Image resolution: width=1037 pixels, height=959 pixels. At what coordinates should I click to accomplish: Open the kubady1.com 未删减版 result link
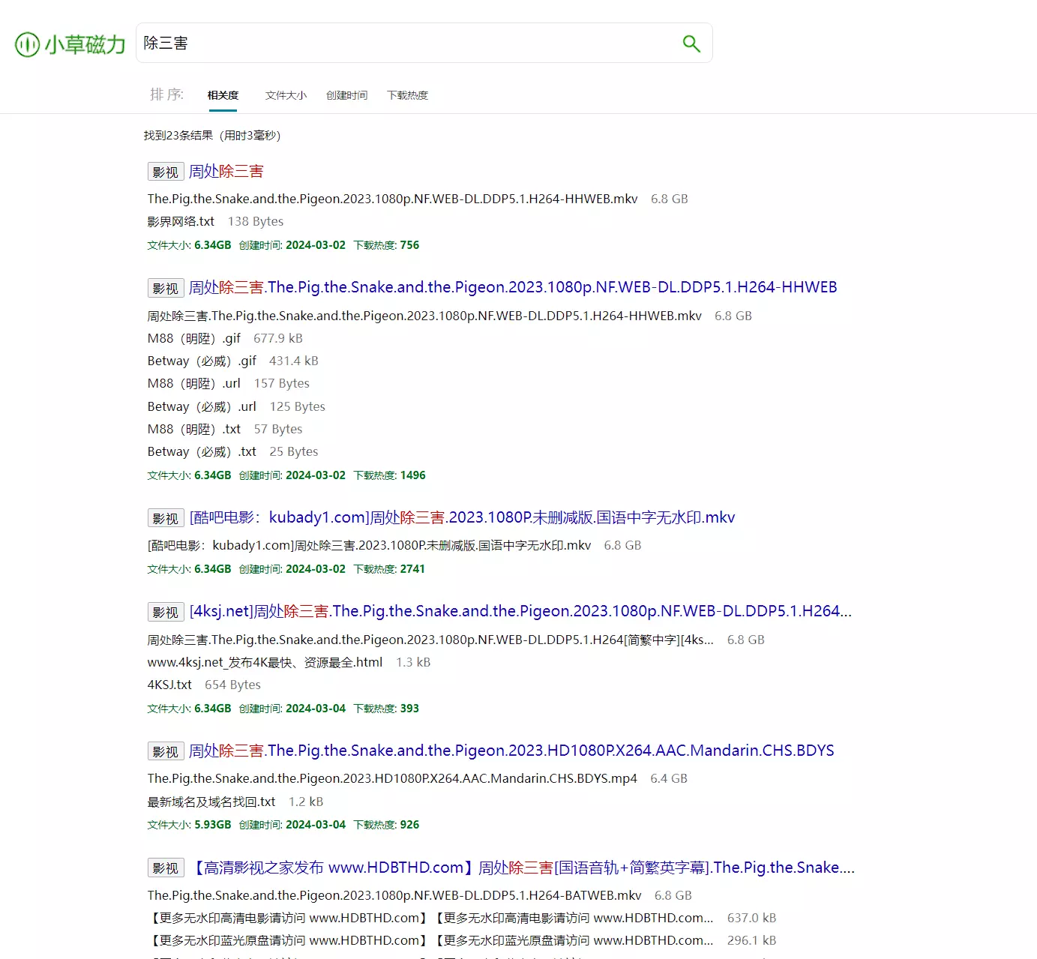coord(462,517)
